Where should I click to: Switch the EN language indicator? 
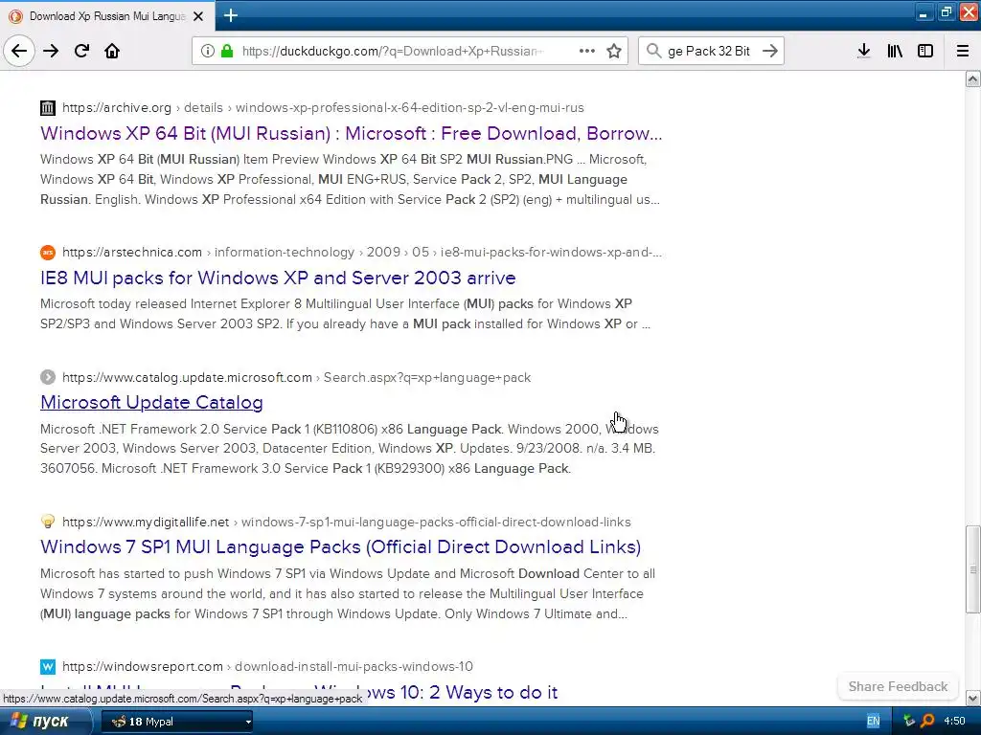[873, 722]
